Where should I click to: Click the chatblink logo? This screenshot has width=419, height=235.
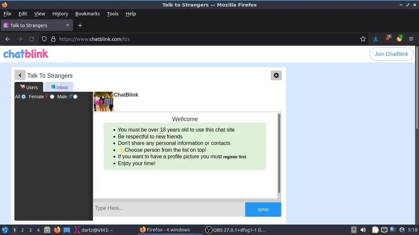coord(26,54)
